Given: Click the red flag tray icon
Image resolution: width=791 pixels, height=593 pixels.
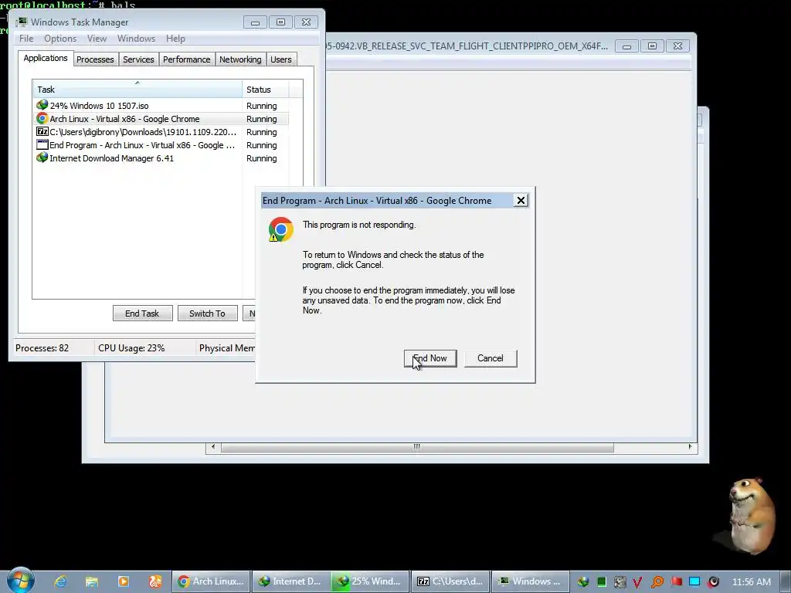Looking at the screenshot, I should 676,581.
